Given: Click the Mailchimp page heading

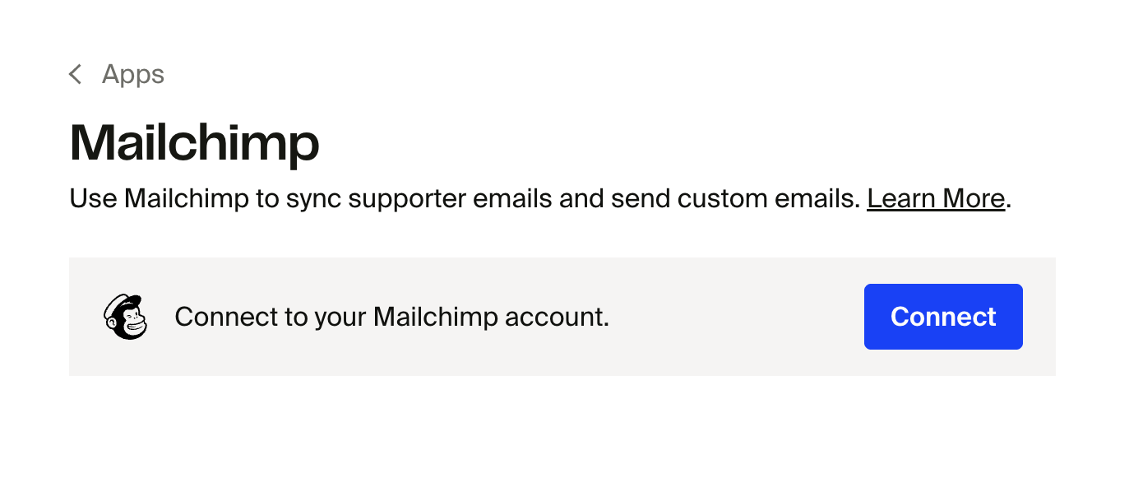Looking at the screenshot, I should pos(195,143).
